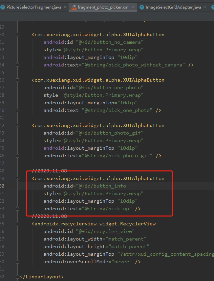Viewport: 214px width, 281px height.
Task: Click the androidx.recyclerview.widget.RecyclerView tag
Action: coord(94,224)
